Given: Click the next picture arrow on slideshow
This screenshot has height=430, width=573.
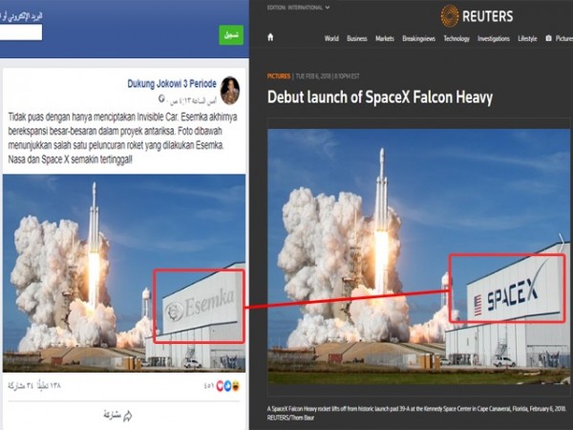Looking at the screenshot, I should [562, 242].
